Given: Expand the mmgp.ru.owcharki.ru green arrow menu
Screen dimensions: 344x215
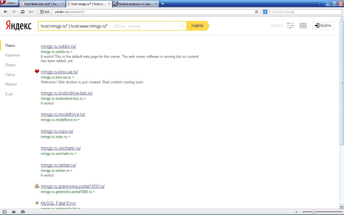Looking at the screenshot, I should (x=76, y=154).
